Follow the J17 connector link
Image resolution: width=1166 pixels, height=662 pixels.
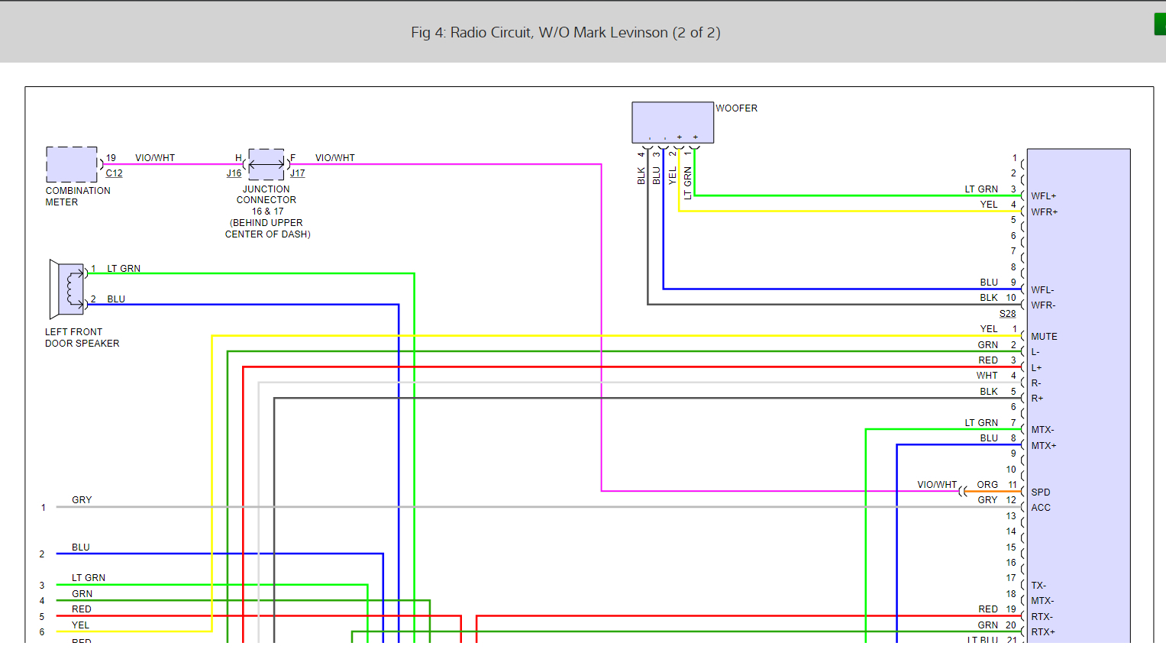[297, 173]
